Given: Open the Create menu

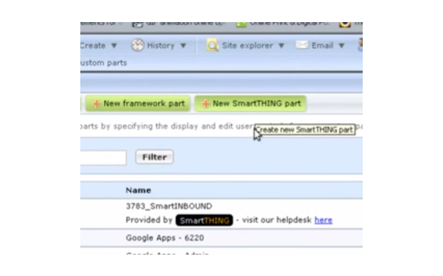Looking at the screenshot, I should tap(98, 46).
